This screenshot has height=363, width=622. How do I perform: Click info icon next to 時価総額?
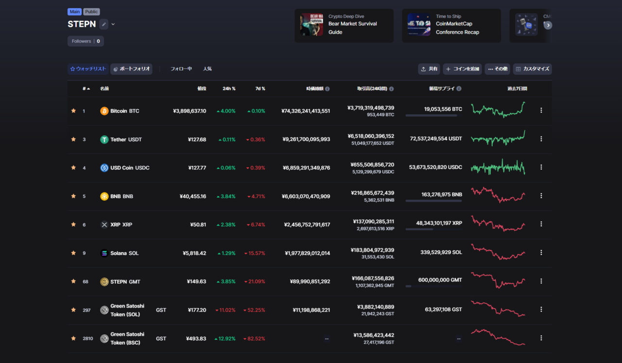(x=328, y=89)
